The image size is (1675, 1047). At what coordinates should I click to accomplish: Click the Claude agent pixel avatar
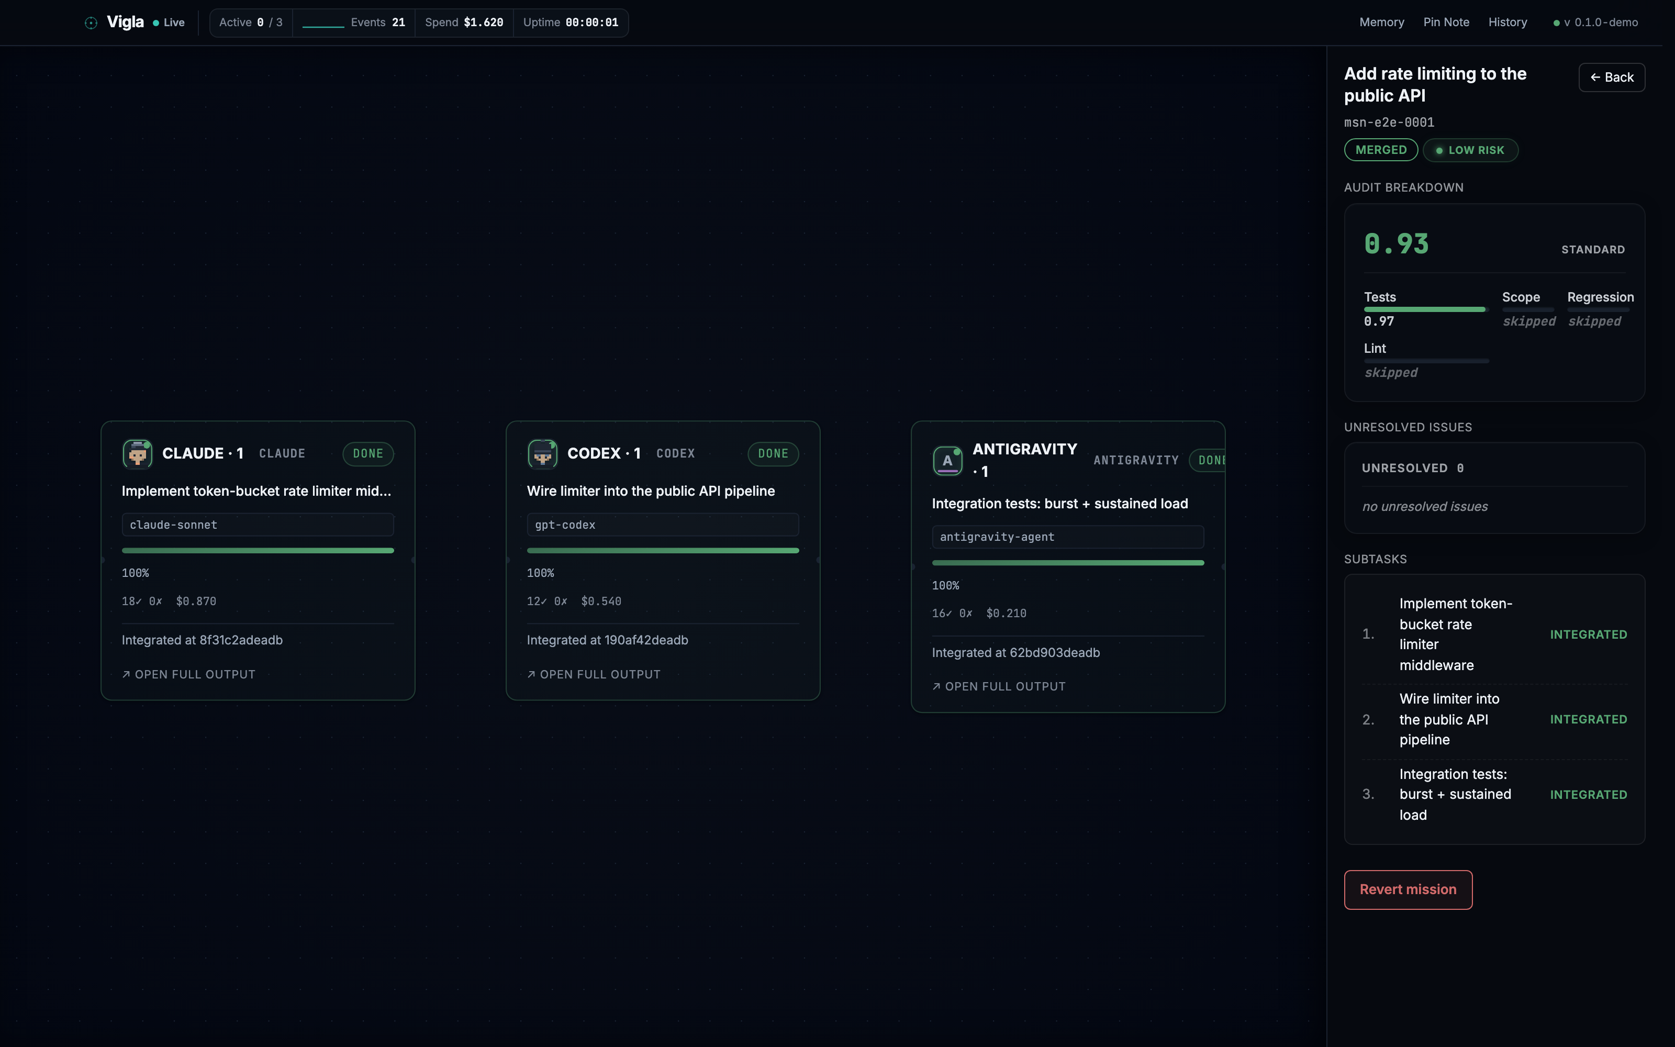pyautogui.click(x=137, y=454)
